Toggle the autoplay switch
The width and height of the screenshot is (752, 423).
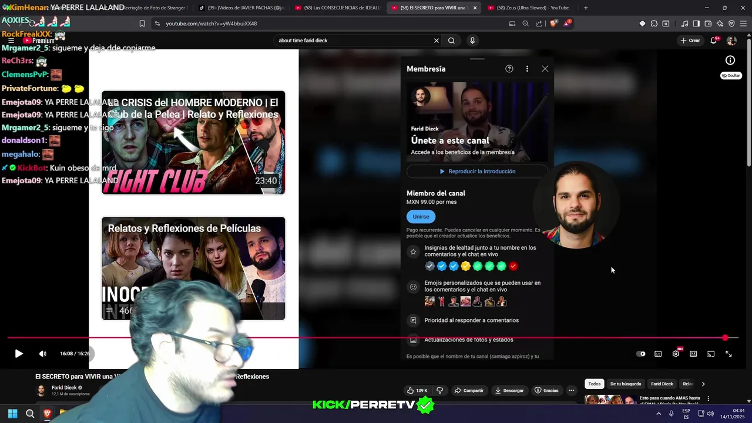(641, 354)
